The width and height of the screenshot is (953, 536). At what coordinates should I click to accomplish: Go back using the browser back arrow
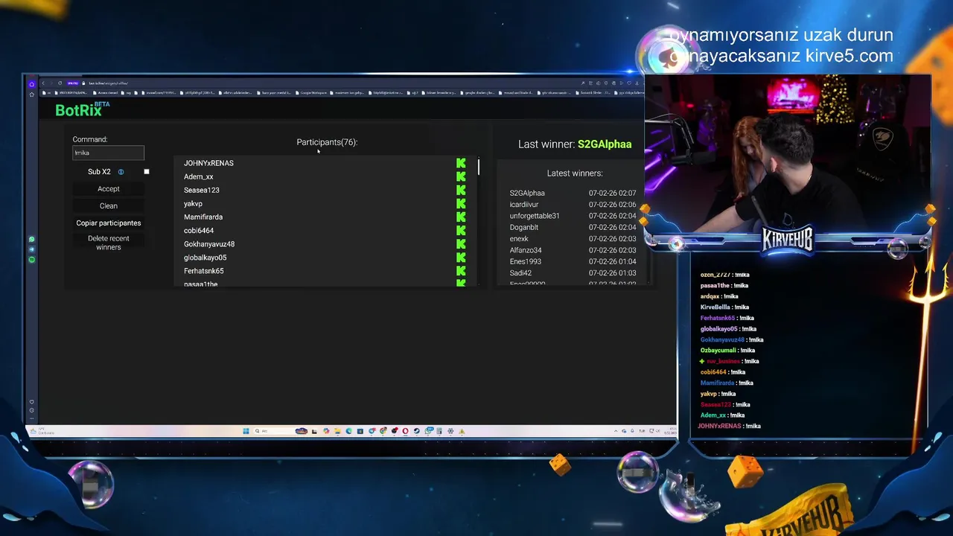point(43,83)
